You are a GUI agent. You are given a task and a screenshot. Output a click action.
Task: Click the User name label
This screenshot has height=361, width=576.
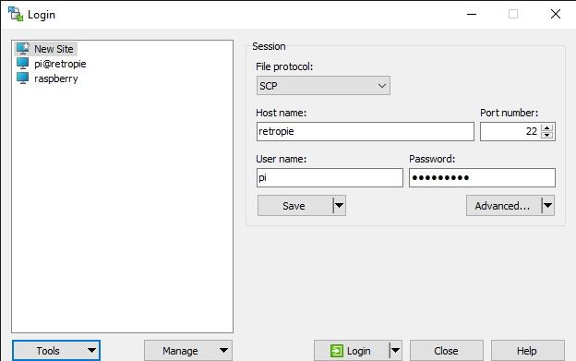(281, 159)
